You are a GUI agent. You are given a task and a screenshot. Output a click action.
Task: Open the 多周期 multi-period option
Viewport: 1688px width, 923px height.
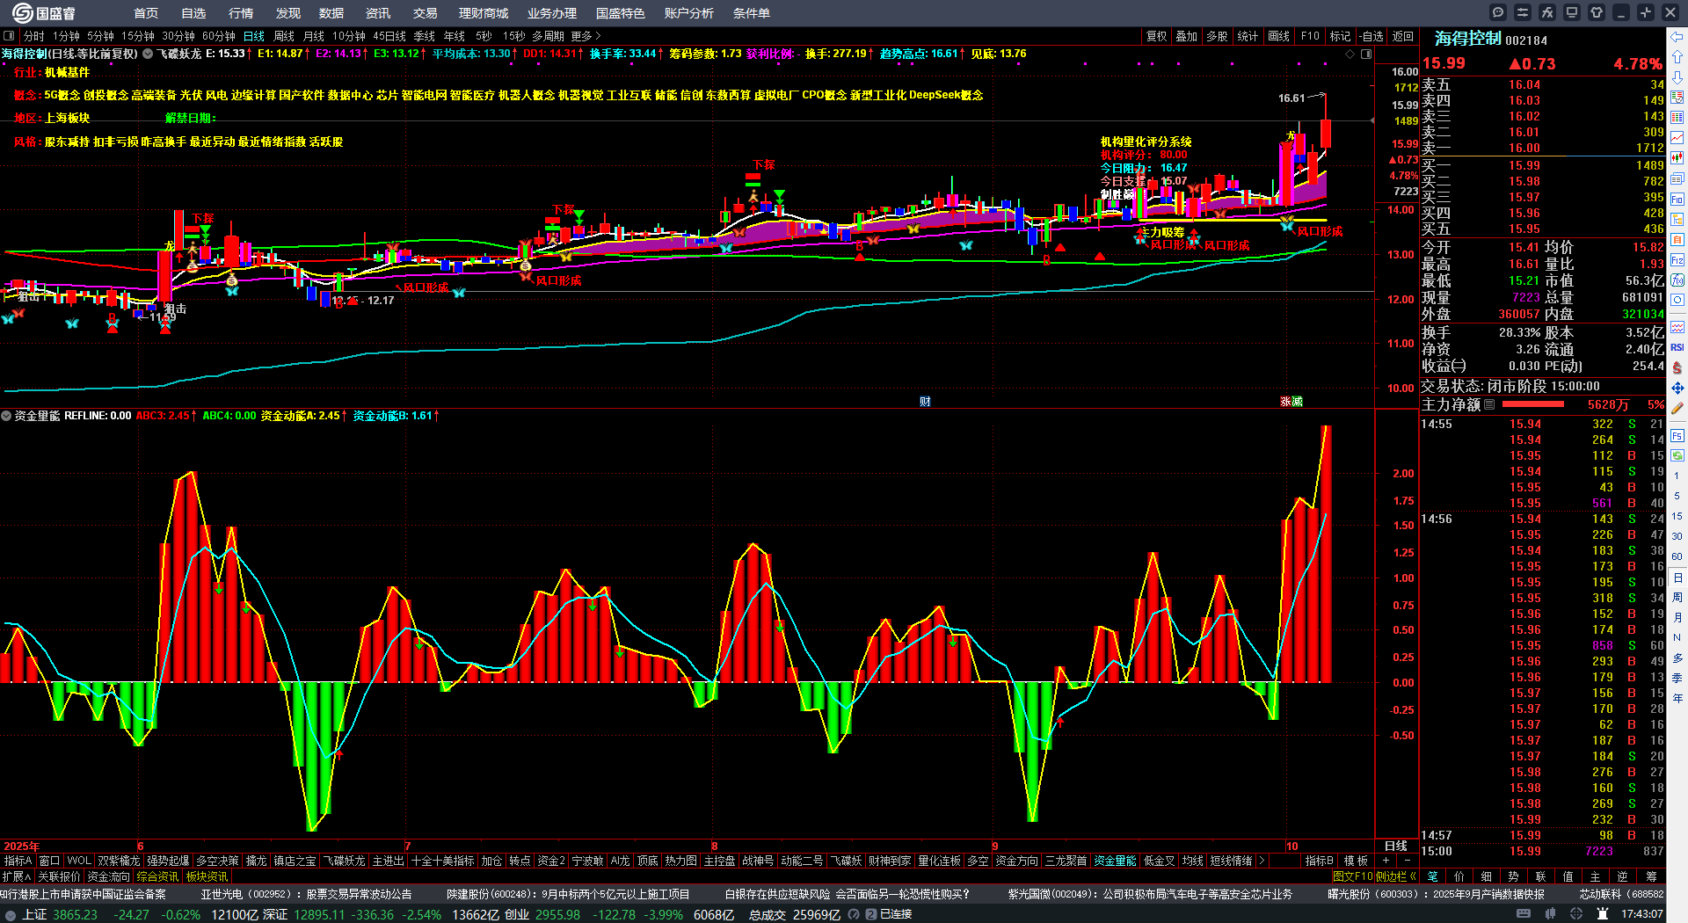pos(548,36)
